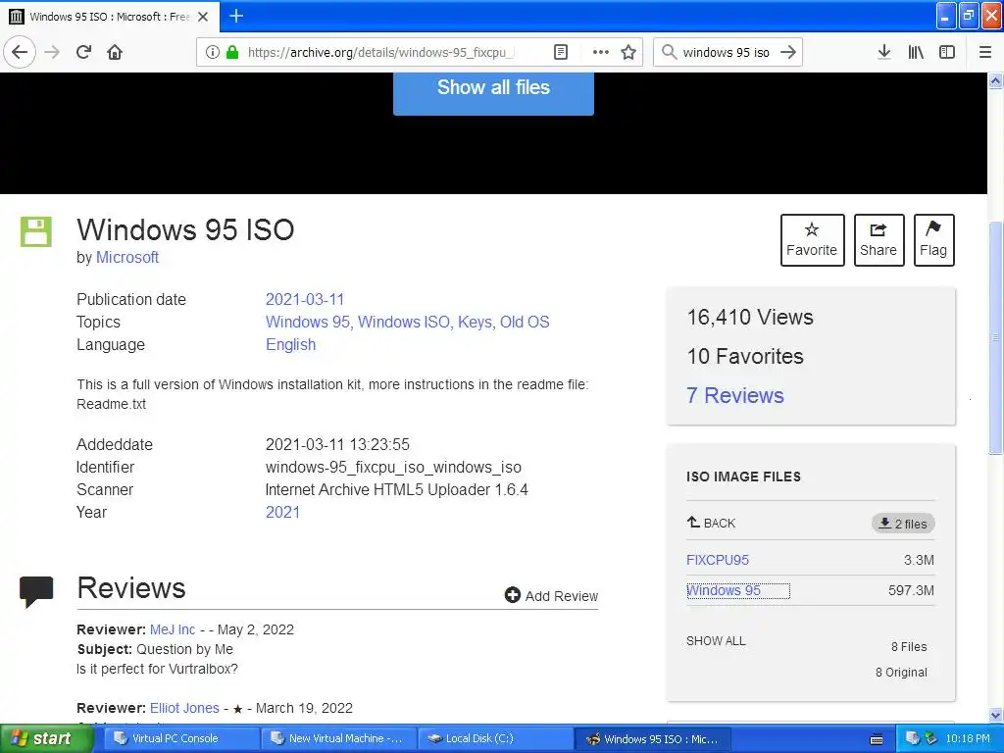Click the 8 Original link
1004x753 pixels.
pos(901,673)
